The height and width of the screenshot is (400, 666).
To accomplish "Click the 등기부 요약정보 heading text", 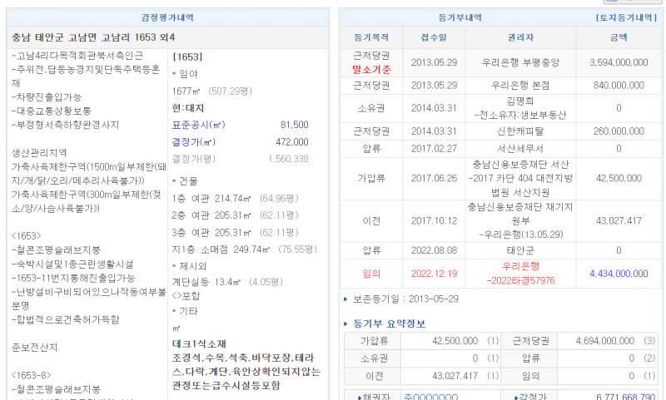I will click(x=390, y=323).
